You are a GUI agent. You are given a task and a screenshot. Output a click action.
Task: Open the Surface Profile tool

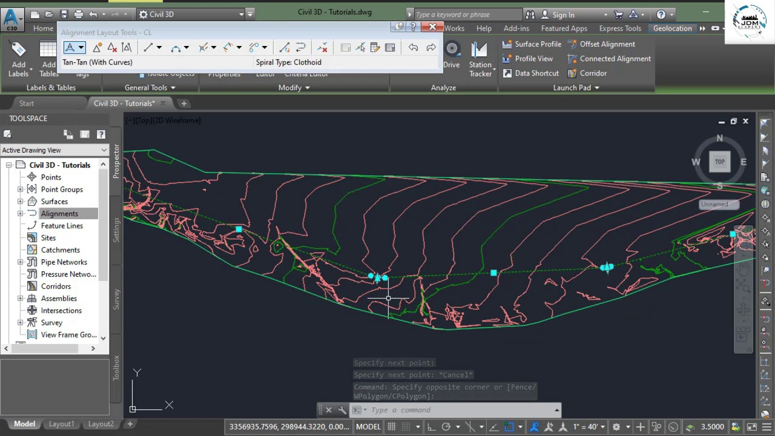[532, 44]
